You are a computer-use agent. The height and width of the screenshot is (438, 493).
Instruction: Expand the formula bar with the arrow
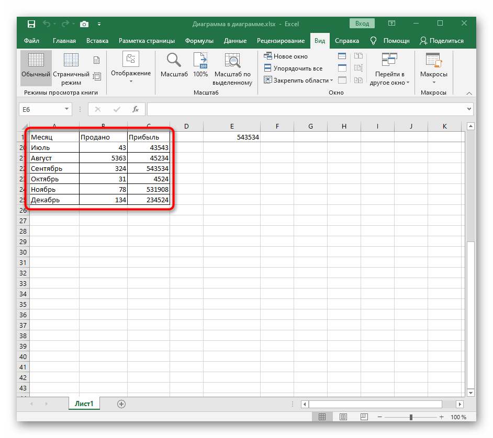[x=469, y=109]
